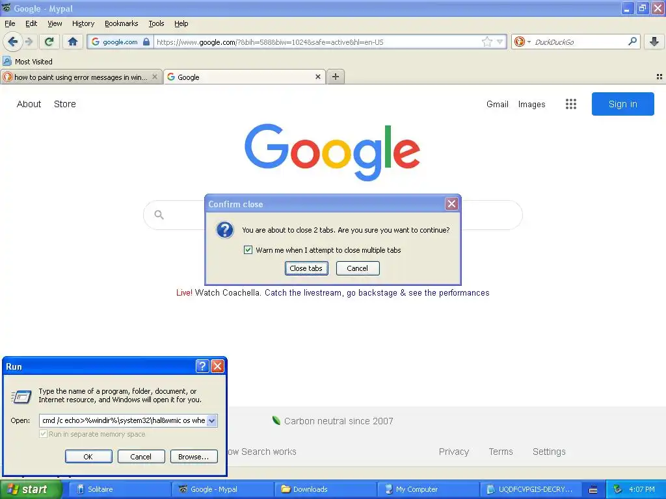Screen dimensions: 666x499
Task: Click 'Carbon neutral since 2007' link
Action: pyautogui.click(x=338, y=421)
